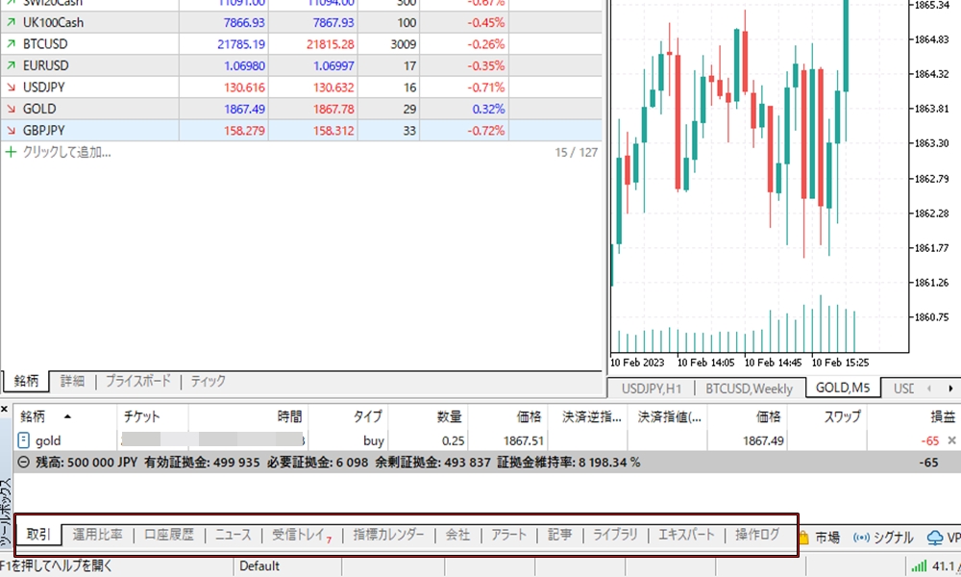Click the green plus icon to add symbol

point(11,152)
